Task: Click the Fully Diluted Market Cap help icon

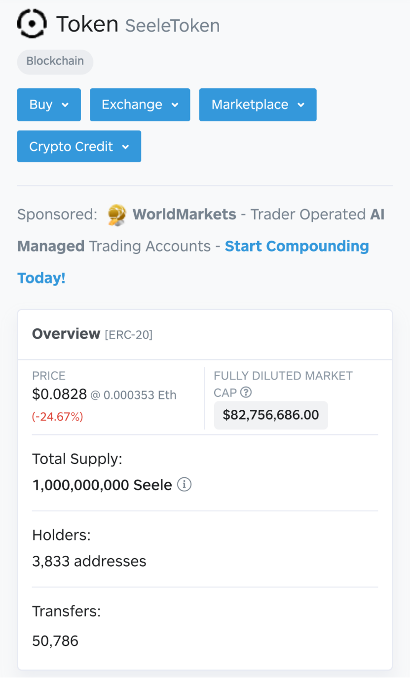Action: [x=246, y=393]
